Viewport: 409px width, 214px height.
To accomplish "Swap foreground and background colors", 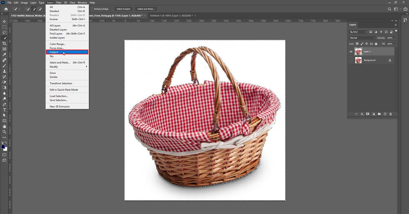I will click(6, 143).
